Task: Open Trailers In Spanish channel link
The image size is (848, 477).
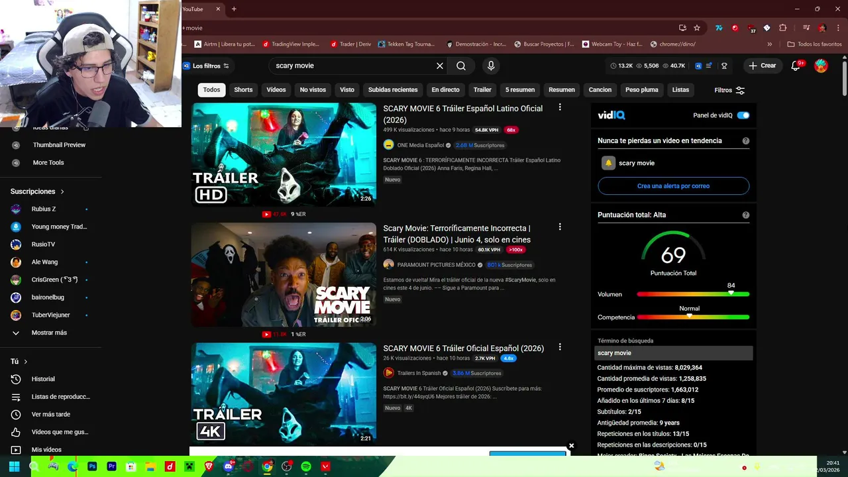Action: (x=419, y=373)
